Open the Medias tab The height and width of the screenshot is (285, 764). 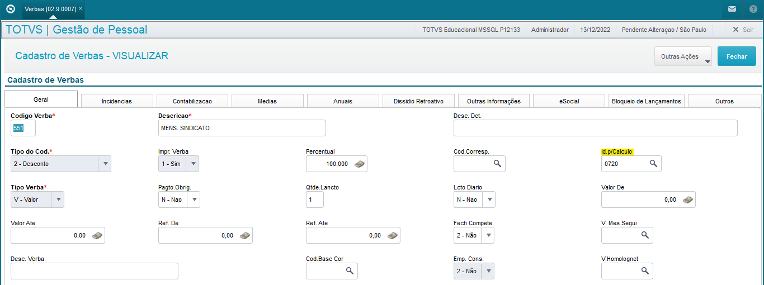tap(267, 101)
